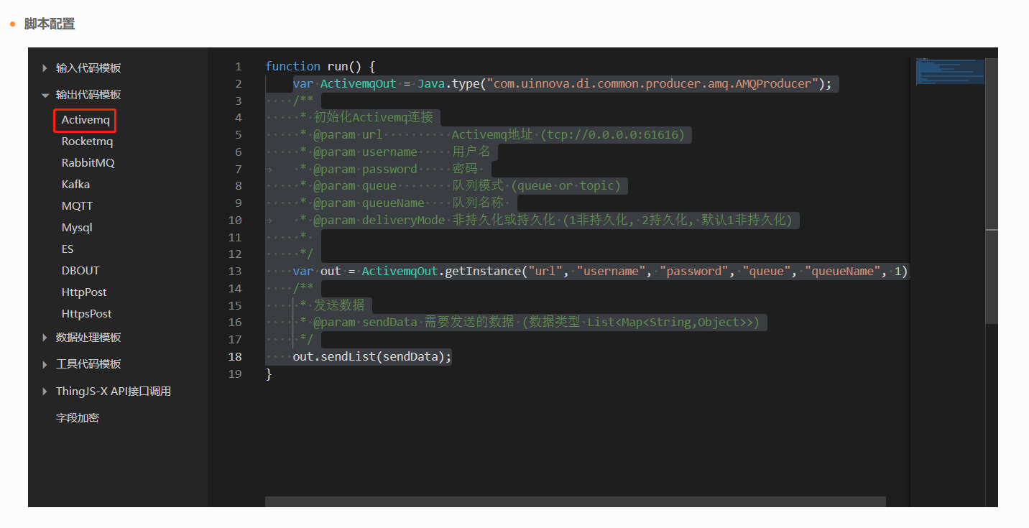Click the 输入代码模板 label
This screenshot has height=528, width=1029.
88,68
